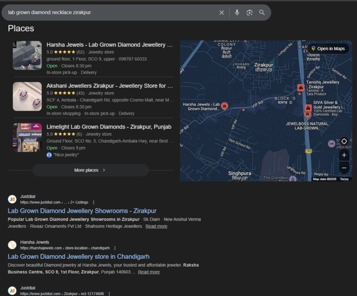Open search by image lens icon
This screenshot has width=357, height=296.
(x=250, y=13)
